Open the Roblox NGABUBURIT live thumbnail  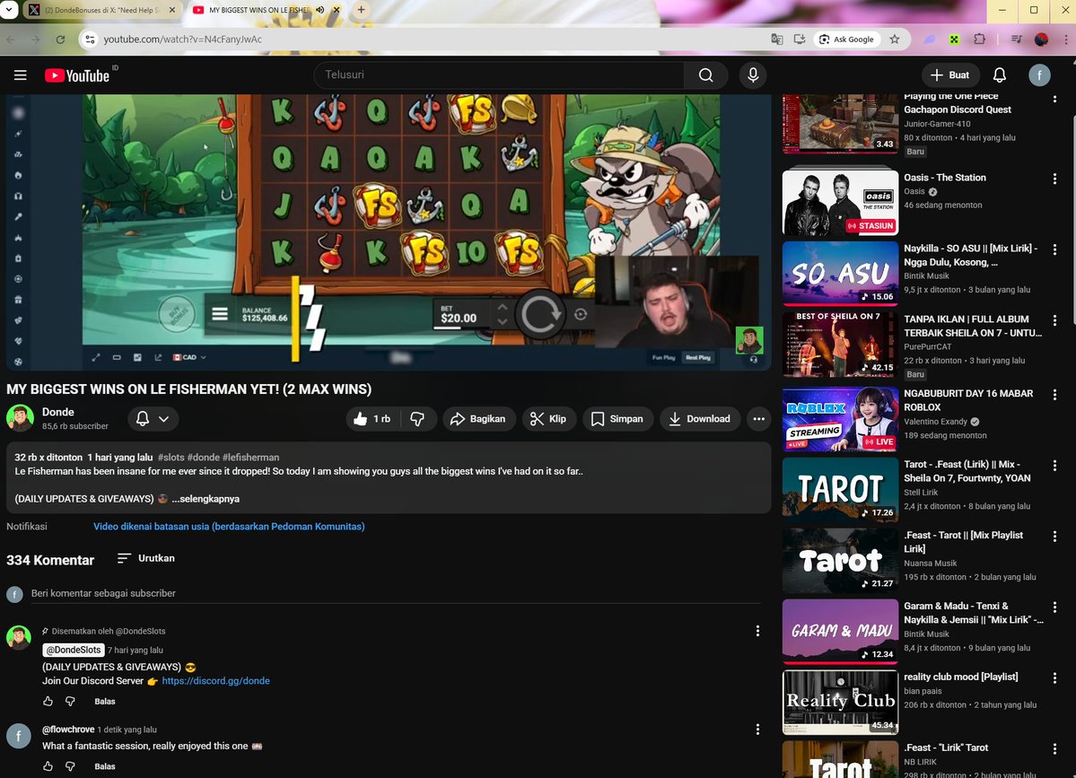[840, 419]
